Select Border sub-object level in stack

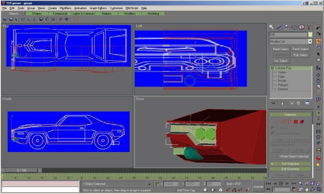282,81
